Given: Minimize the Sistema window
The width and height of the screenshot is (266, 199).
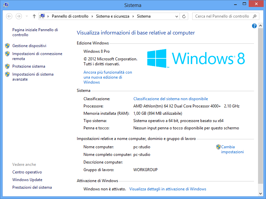Looking at the screenshot, I should point(235,4).
